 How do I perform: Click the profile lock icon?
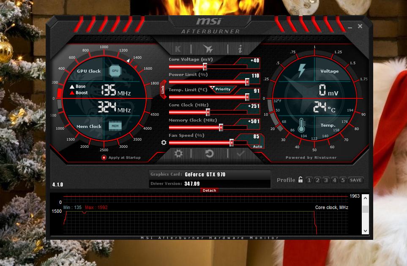(300, 179)
